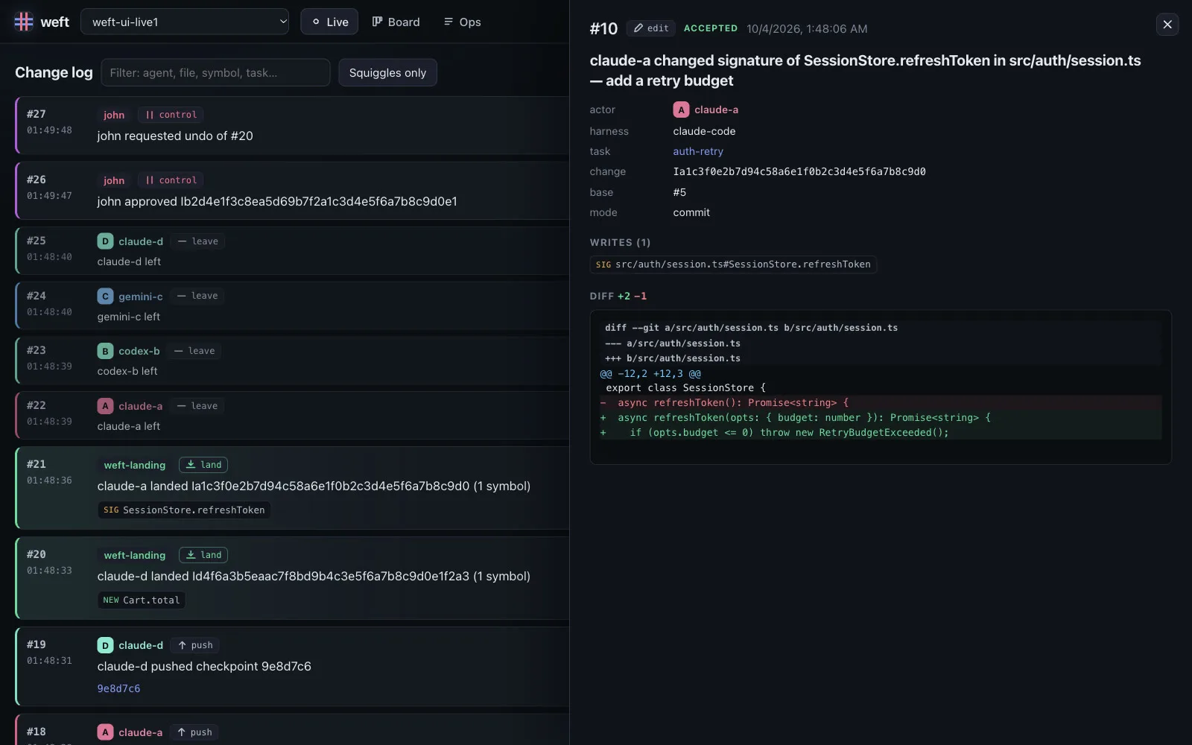This screenshot has width=1192, height=745.
Task: Click claude-a avatar on entry #18
Action: (105, 732)
